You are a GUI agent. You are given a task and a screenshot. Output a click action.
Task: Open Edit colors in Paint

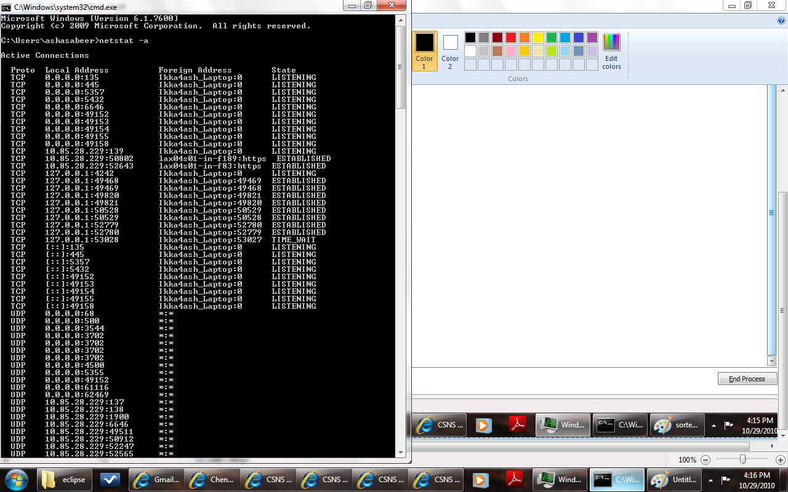[x=611, y=51]
